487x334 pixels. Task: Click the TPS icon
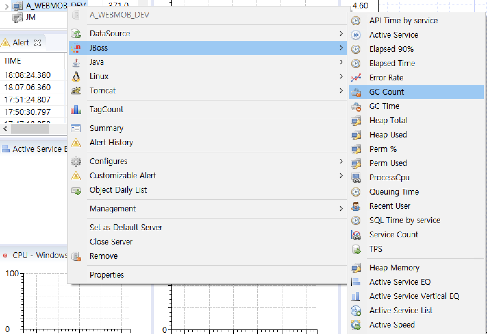356,249
